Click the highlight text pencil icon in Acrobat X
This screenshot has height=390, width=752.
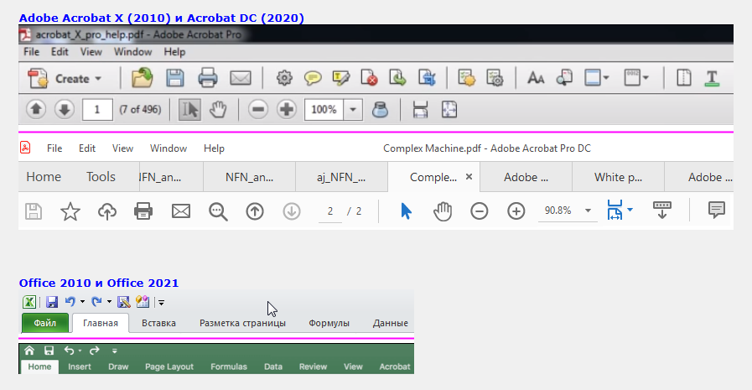click(341, 78)
